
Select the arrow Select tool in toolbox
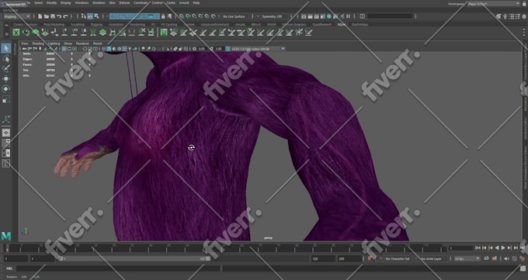pos(6,48)
